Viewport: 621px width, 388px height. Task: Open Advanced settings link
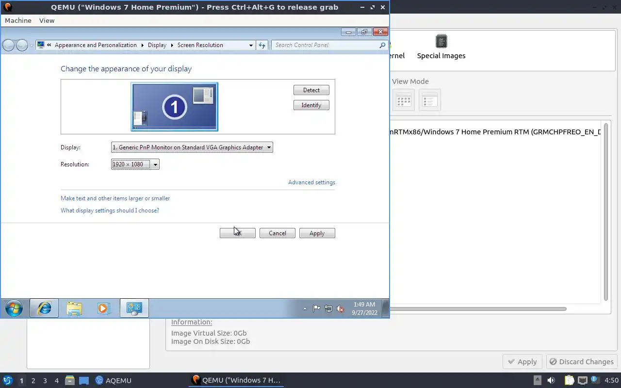pos(311,182)
